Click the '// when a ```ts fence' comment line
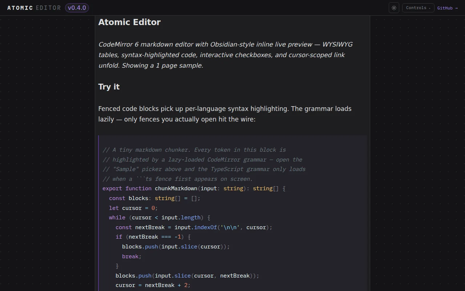This screenshot has width=465, height=291. pyautogui.click(x=178, y=179)
